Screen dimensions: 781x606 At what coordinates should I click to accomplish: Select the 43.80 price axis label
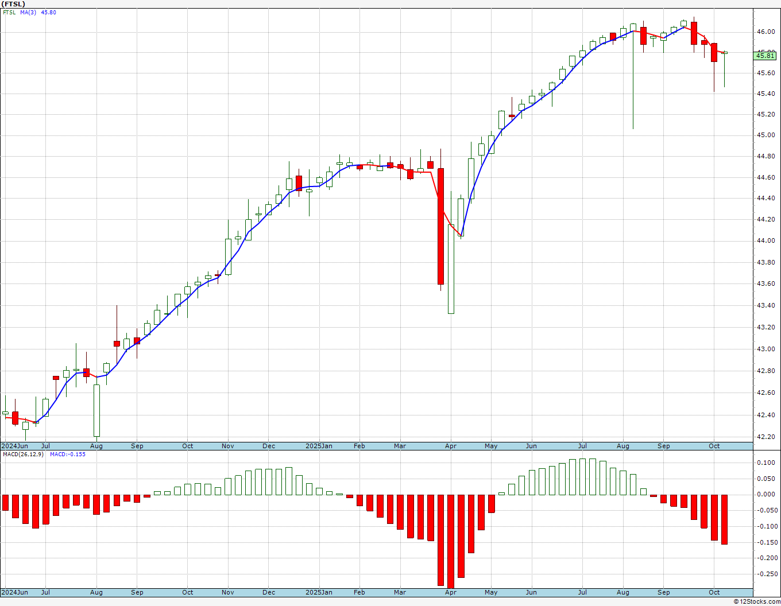tap(765, 262)
